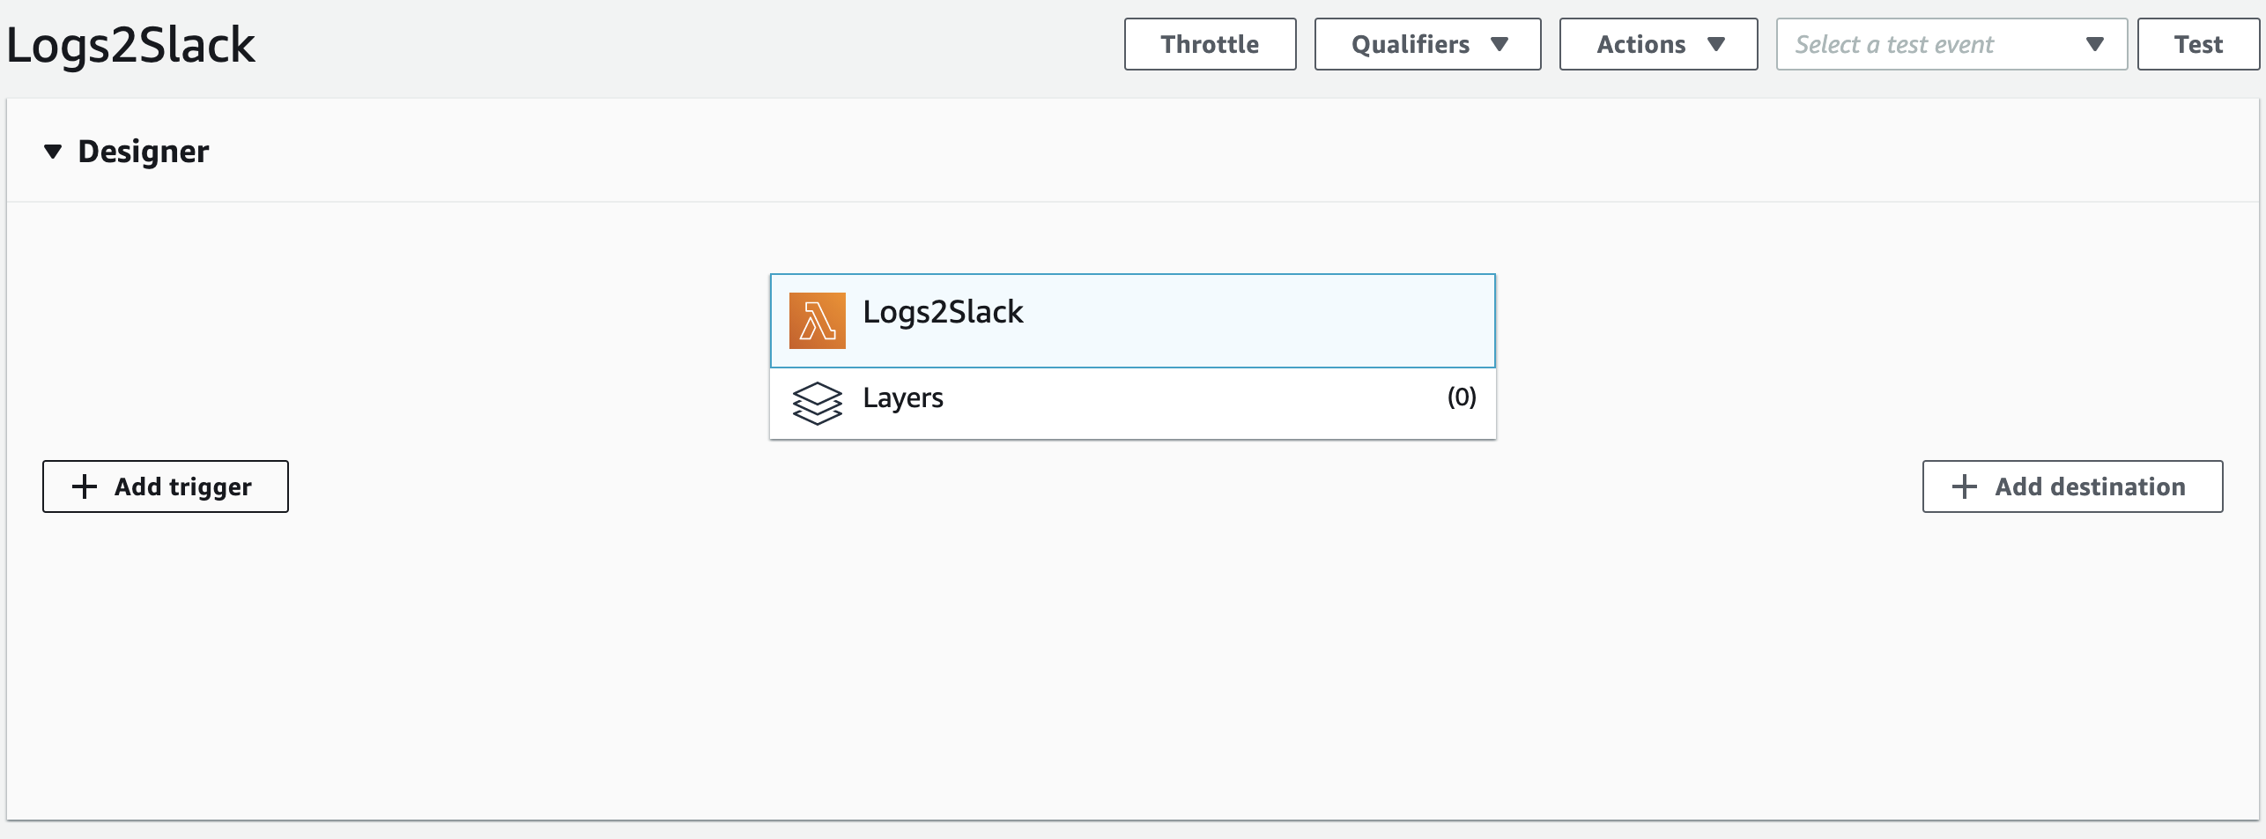Screen dimensions: 2266x839
Task: Click the arrow on the Qualifiers button
Action: pos(1500,44)
